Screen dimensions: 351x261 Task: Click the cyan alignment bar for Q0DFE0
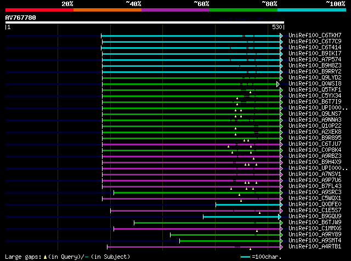click(x=248, y=205)
